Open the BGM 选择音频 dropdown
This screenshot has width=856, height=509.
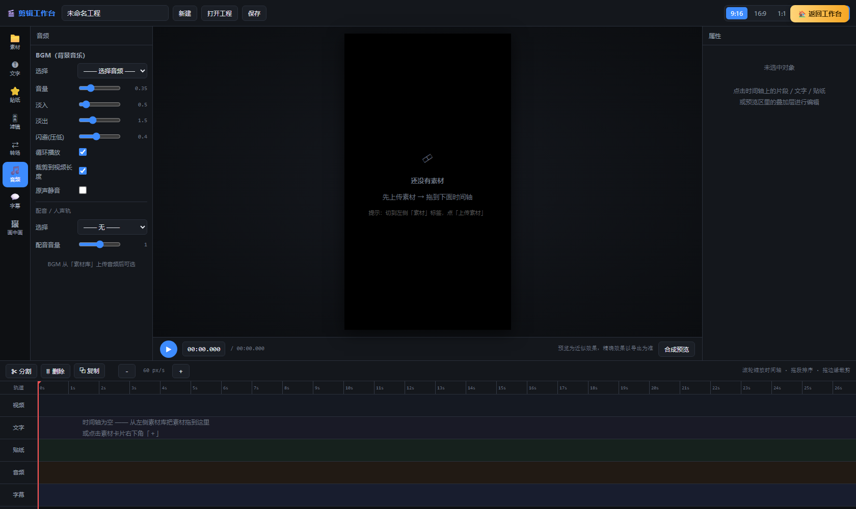pyautogui.click(x=112, y=71)
